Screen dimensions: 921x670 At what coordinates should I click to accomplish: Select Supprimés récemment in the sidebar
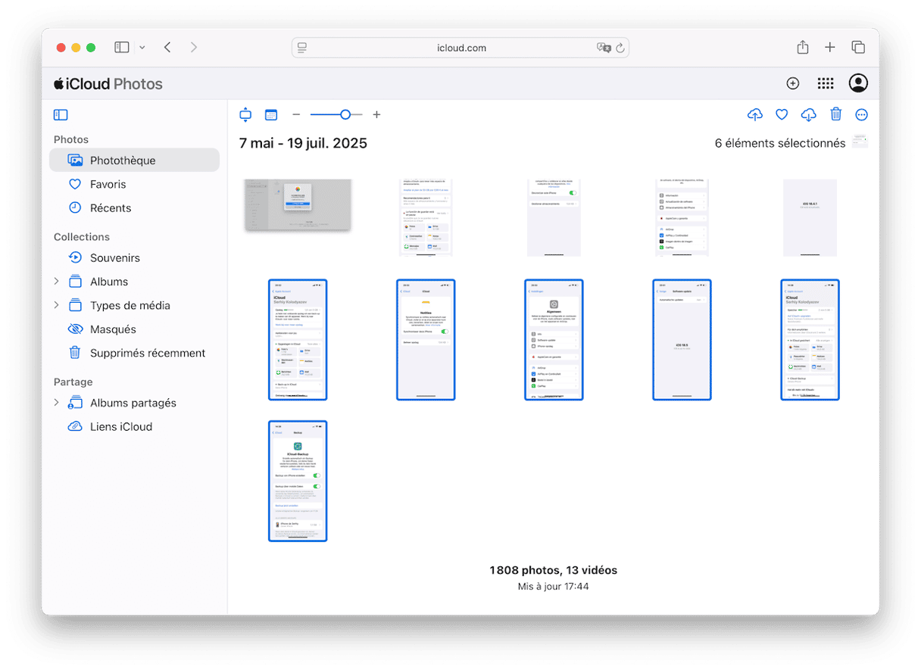pos(147,353)
